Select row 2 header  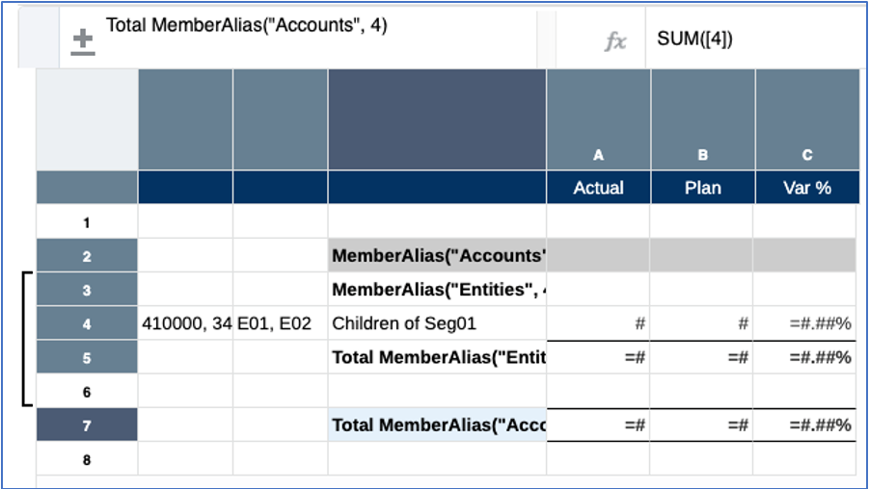pos(87,256)
